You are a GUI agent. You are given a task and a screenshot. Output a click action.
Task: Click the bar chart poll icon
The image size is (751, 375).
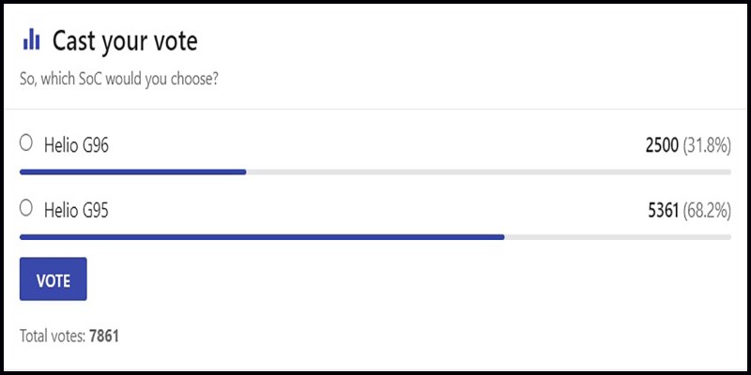tap(31, 39)
